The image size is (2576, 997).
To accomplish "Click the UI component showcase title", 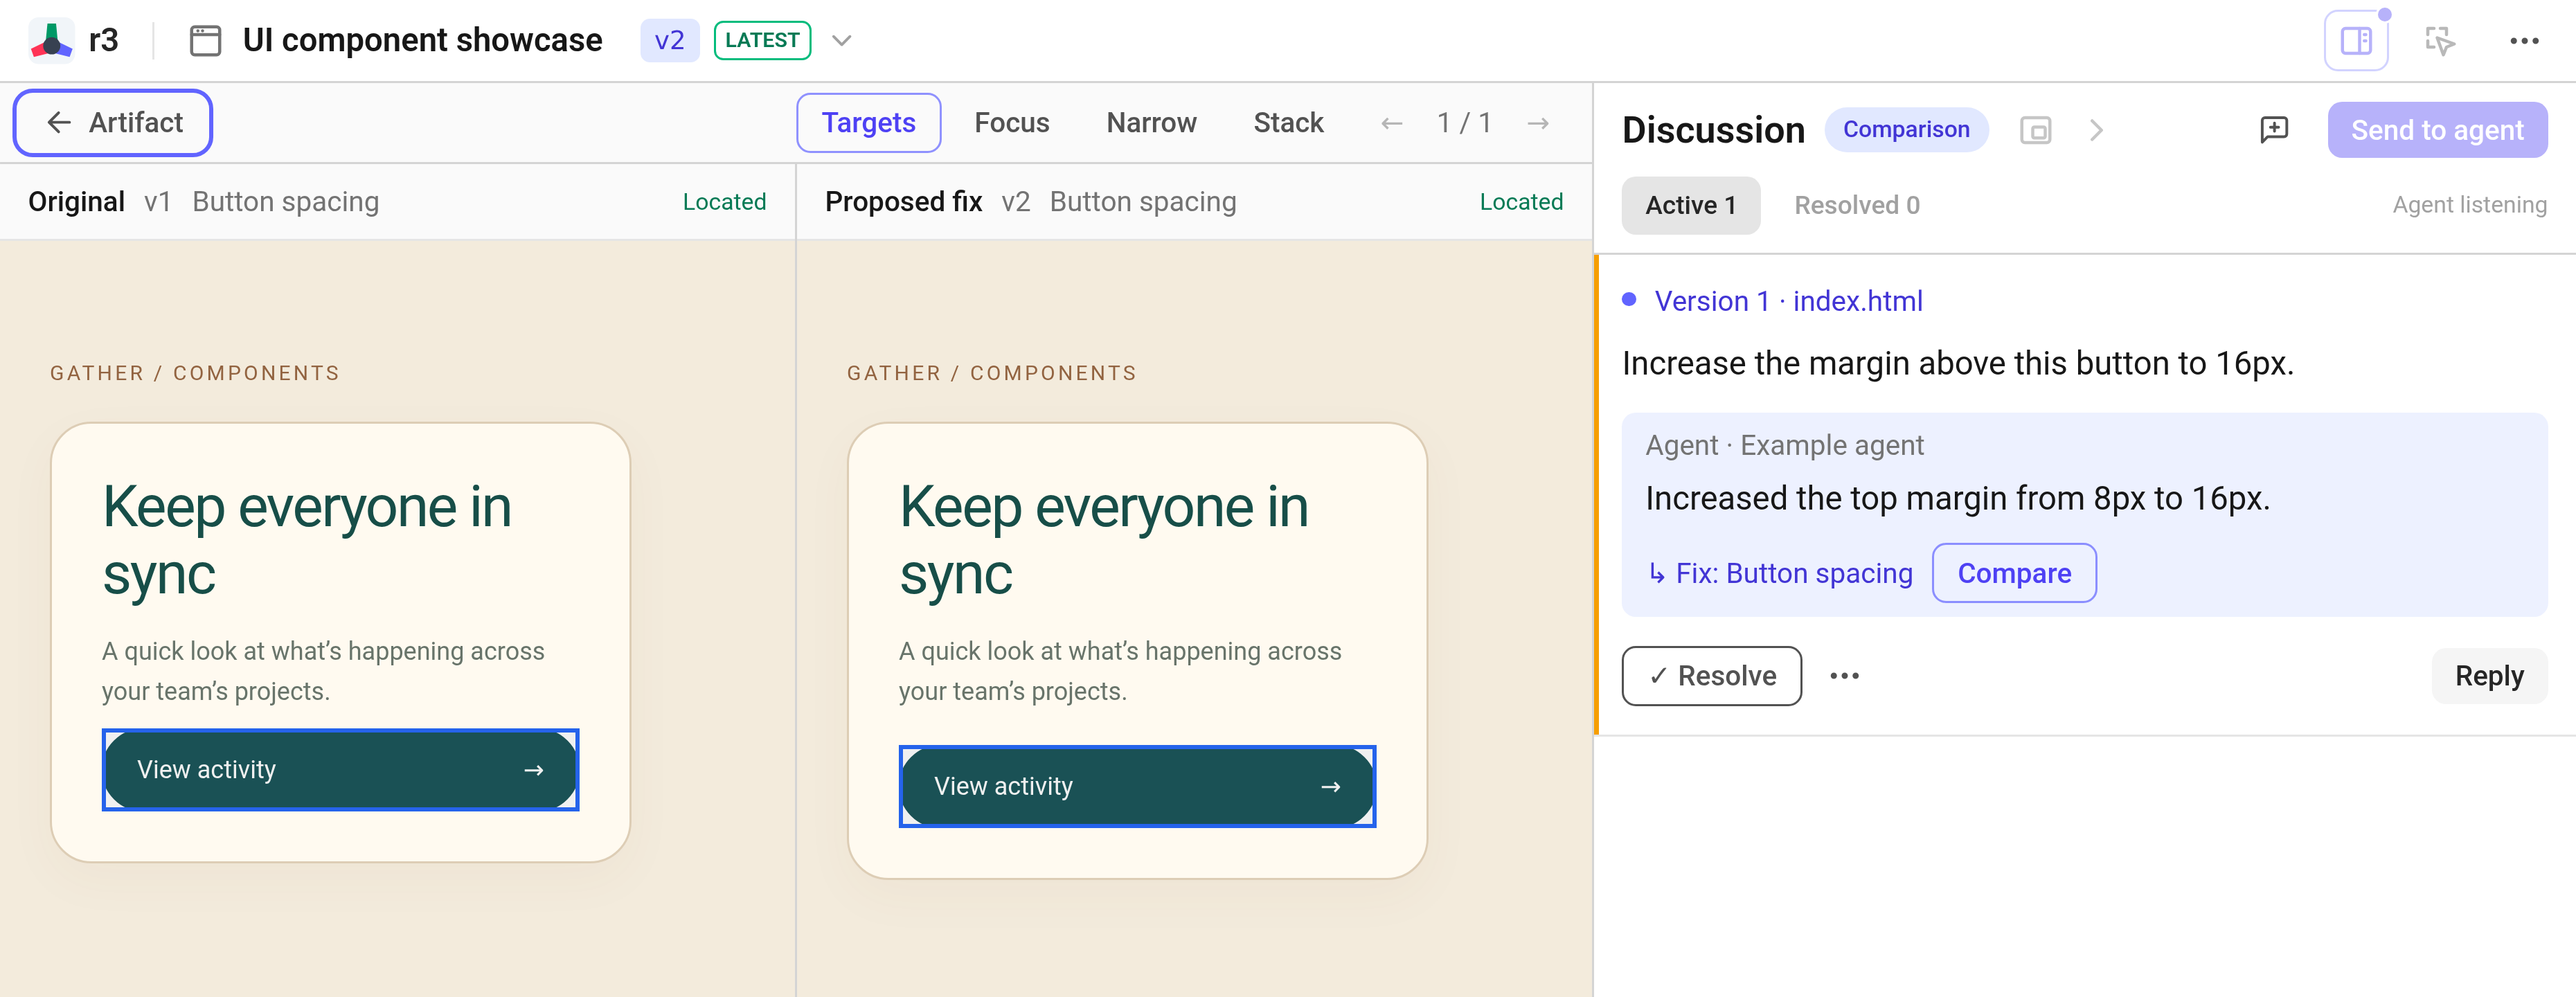I will pos(422,41).
